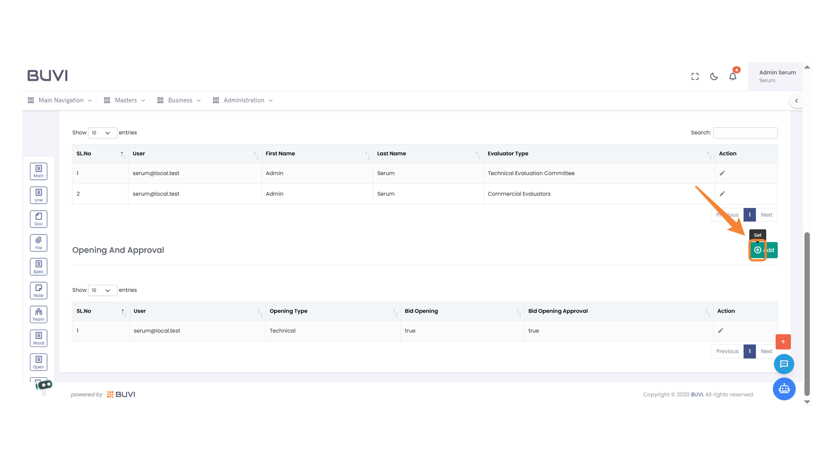Open the blue chat bubble button
This screenshot has width=834, height=469.
point(784,364)
